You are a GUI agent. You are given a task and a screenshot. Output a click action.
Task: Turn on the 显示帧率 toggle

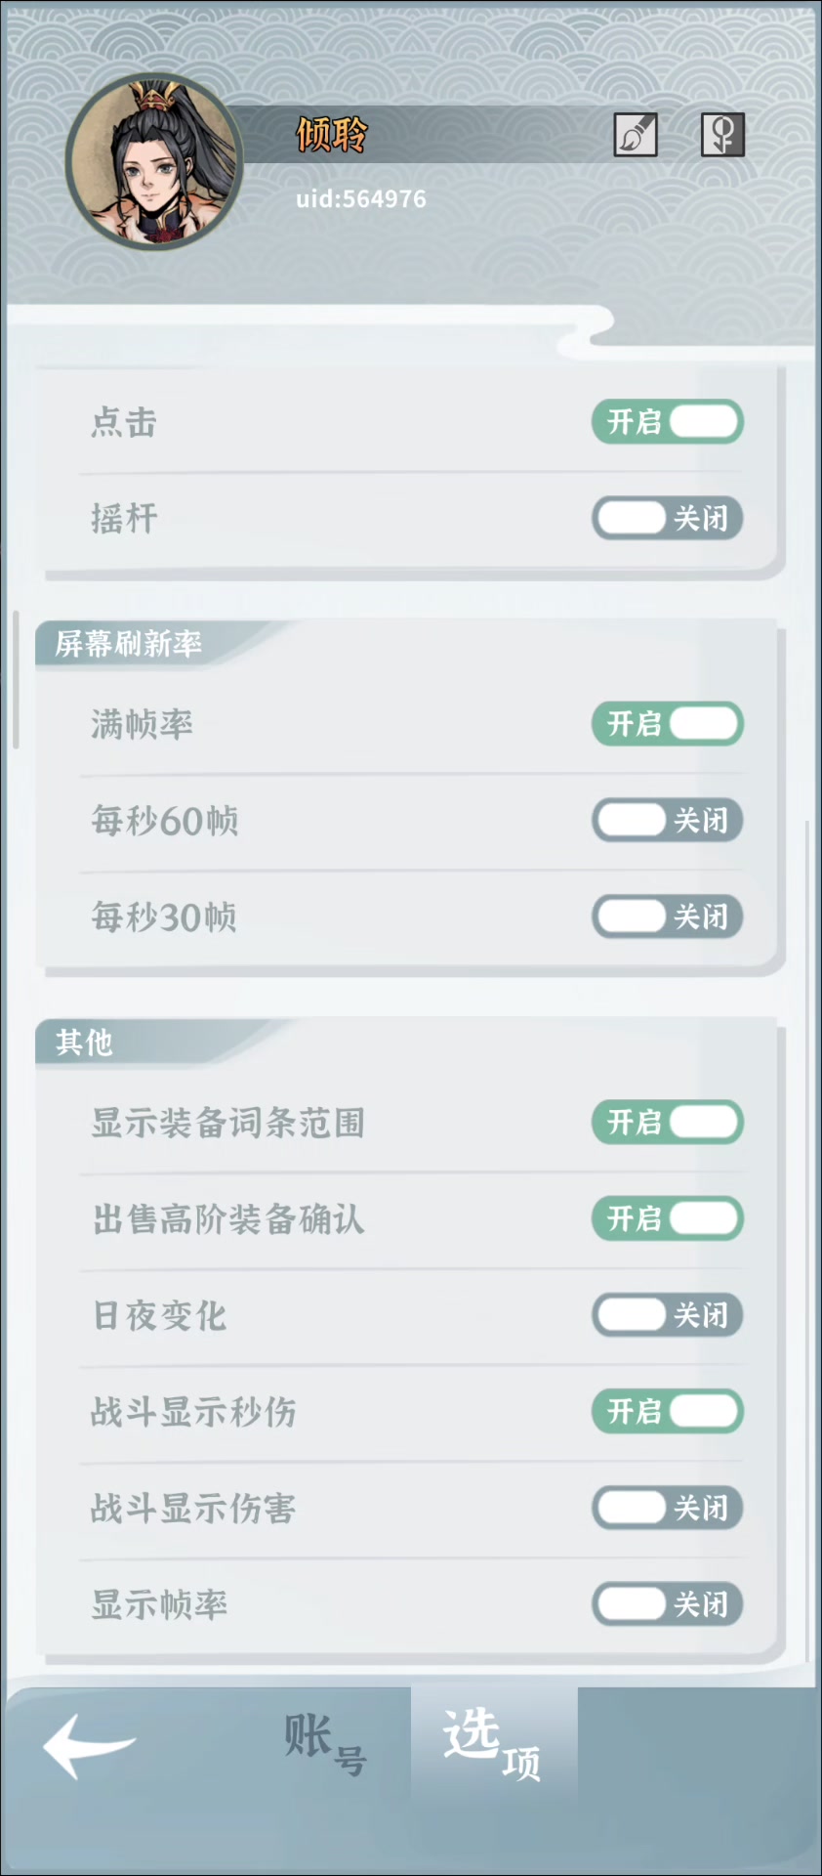click(x=668, y=1603)
